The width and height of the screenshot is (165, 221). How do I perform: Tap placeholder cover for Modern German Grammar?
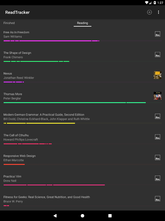pos(158,117)
